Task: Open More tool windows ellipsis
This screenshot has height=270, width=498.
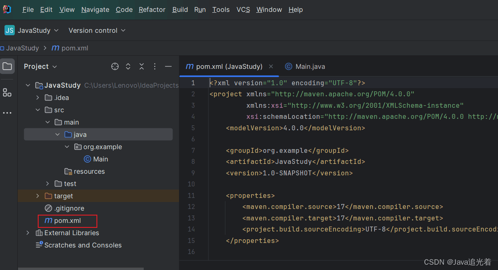Action: pos(7,113)
